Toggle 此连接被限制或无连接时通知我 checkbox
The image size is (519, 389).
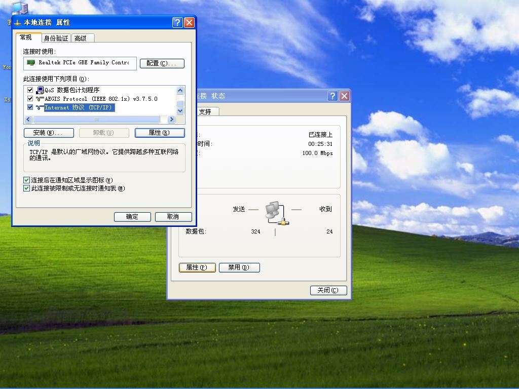(27, 188)
